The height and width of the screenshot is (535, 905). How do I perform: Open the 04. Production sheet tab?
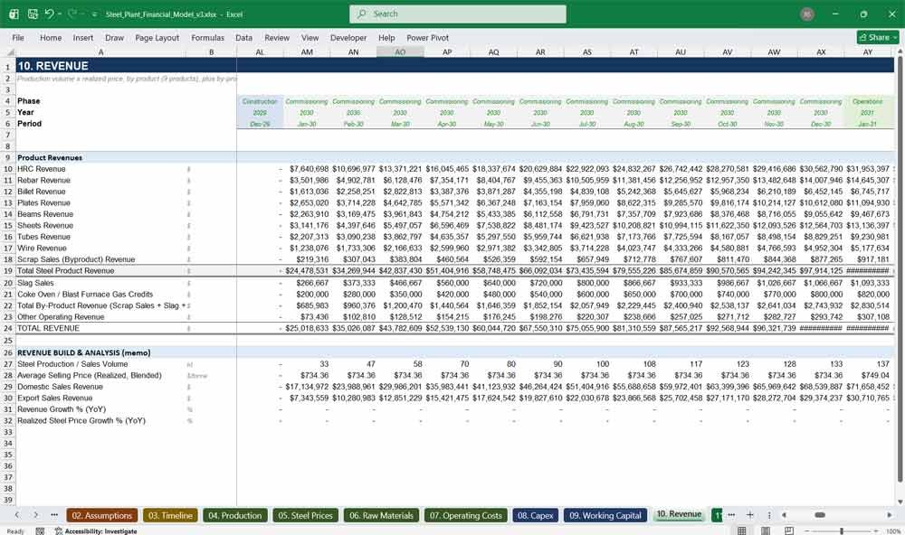(x=235, y=515)
